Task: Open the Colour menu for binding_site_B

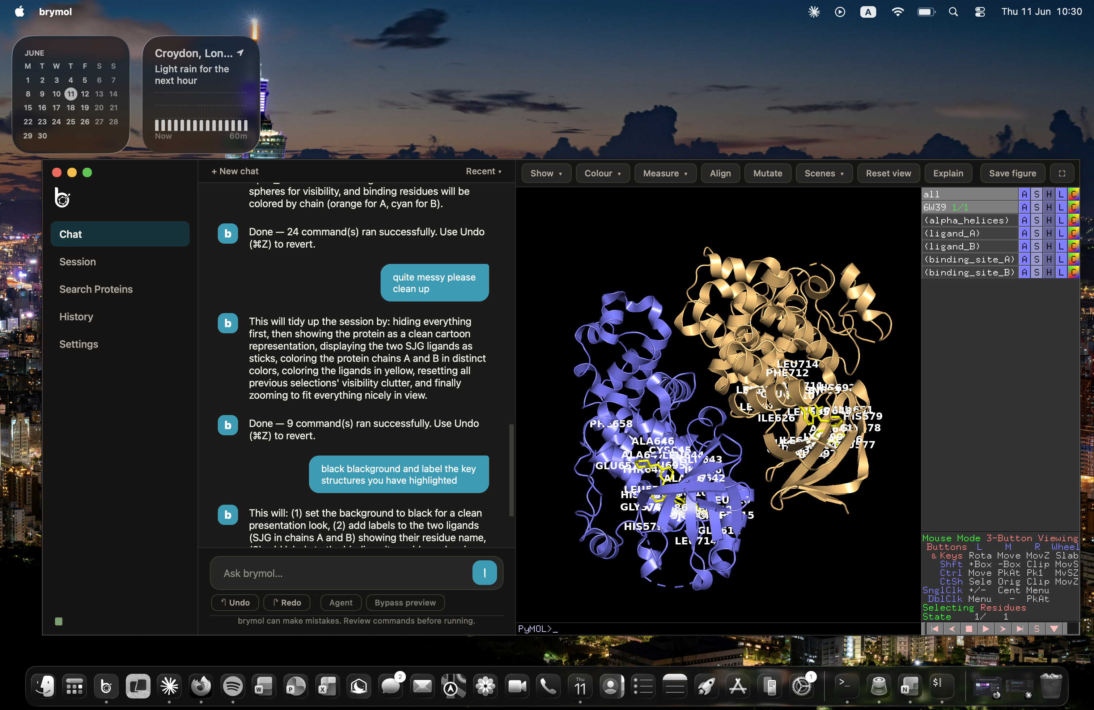Action: click(1073, 272)
